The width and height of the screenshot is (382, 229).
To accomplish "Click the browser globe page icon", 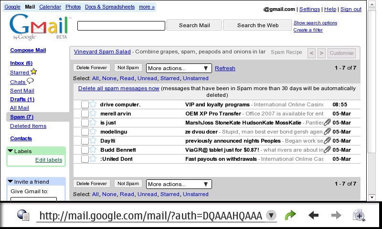I will 23,215.
